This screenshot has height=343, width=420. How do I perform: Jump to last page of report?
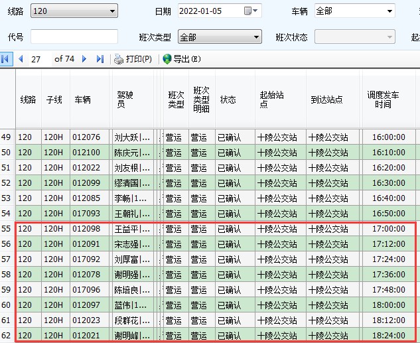click(x=100, y=59)
